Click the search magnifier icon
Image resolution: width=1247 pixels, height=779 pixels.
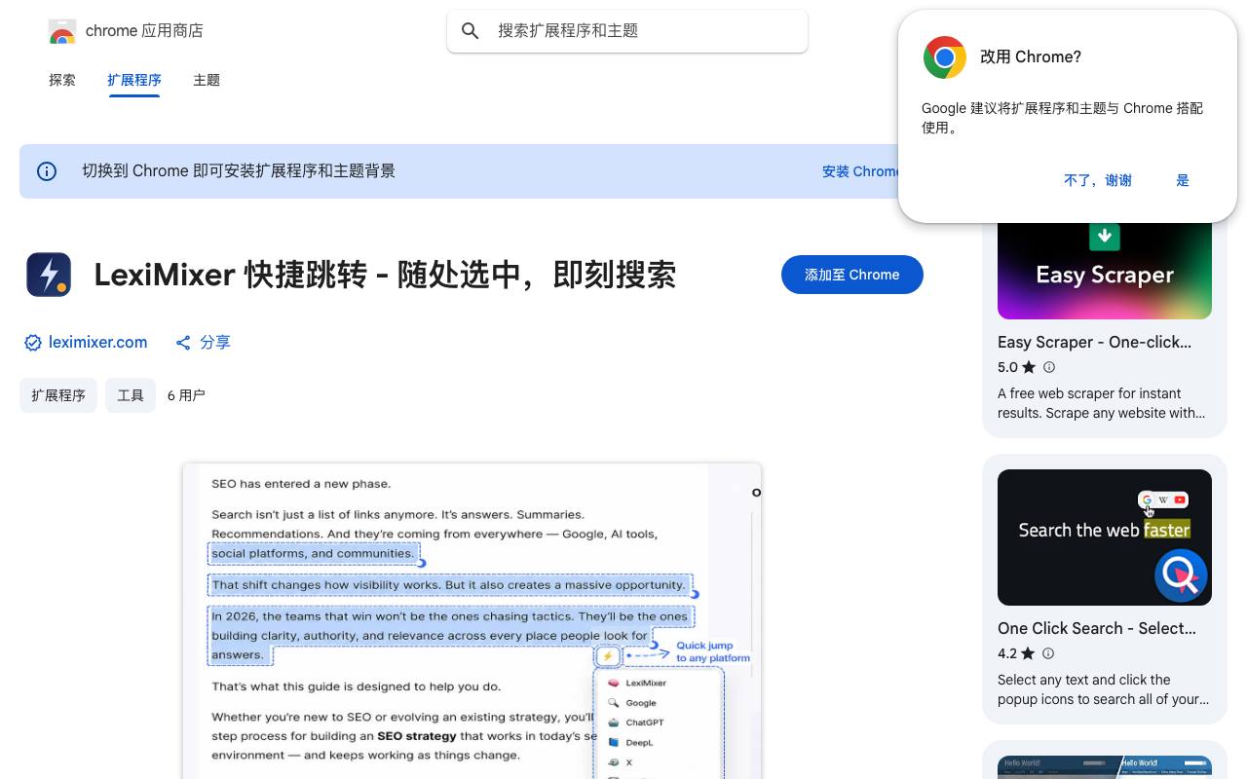click(x=471, y=31)
